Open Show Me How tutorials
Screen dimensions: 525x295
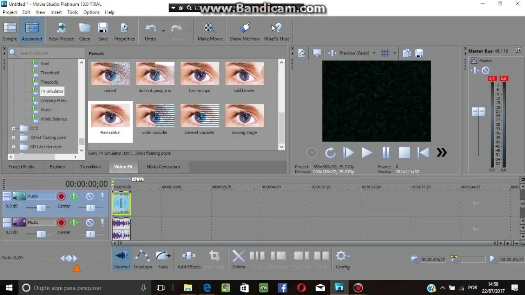pyautogui.click(x=245, y=32)
